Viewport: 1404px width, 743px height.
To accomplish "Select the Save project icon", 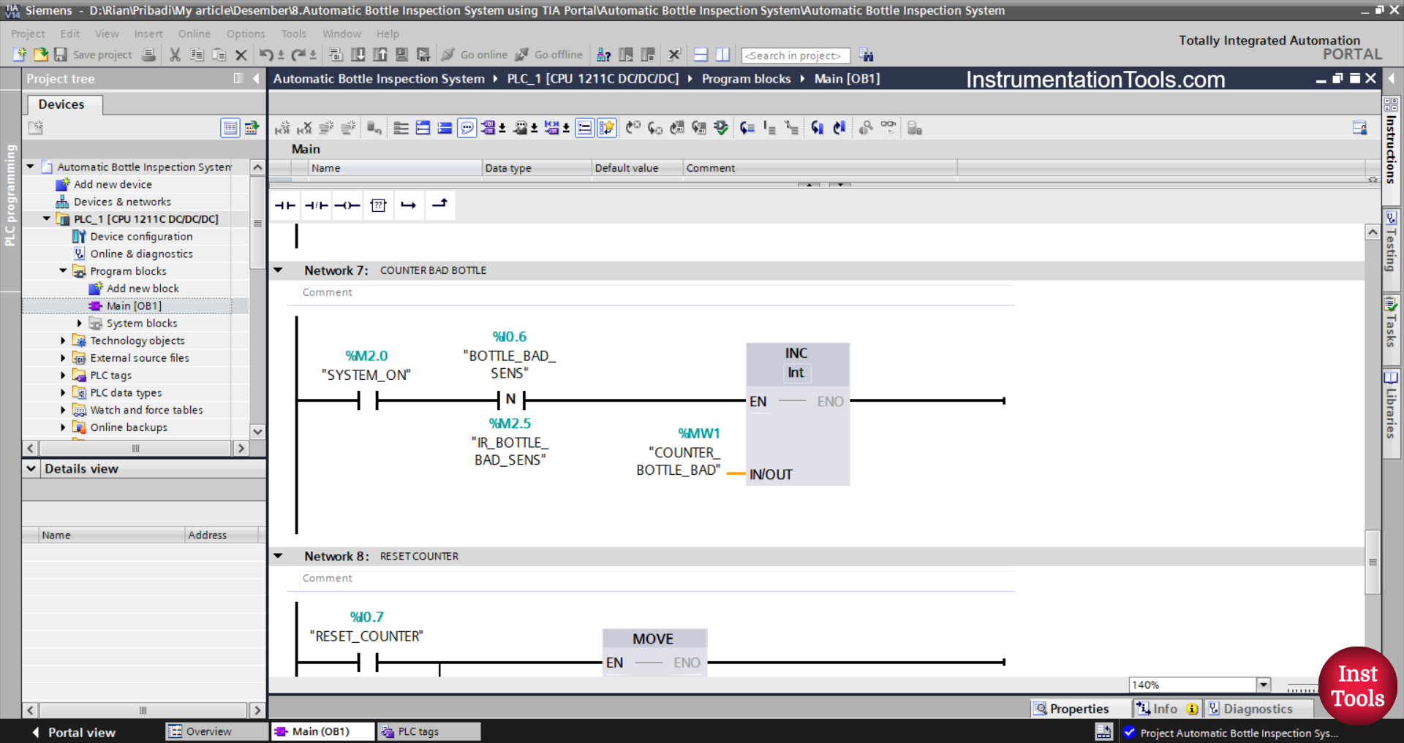I will point(61,55).
